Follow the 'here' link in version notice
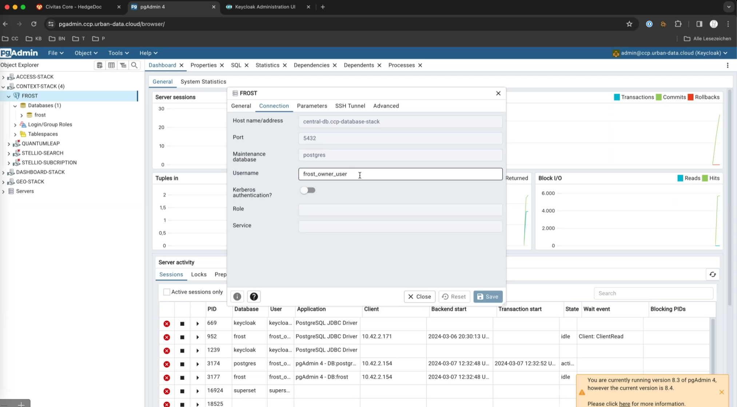737x407 pixels. click(x=624, y=404)
